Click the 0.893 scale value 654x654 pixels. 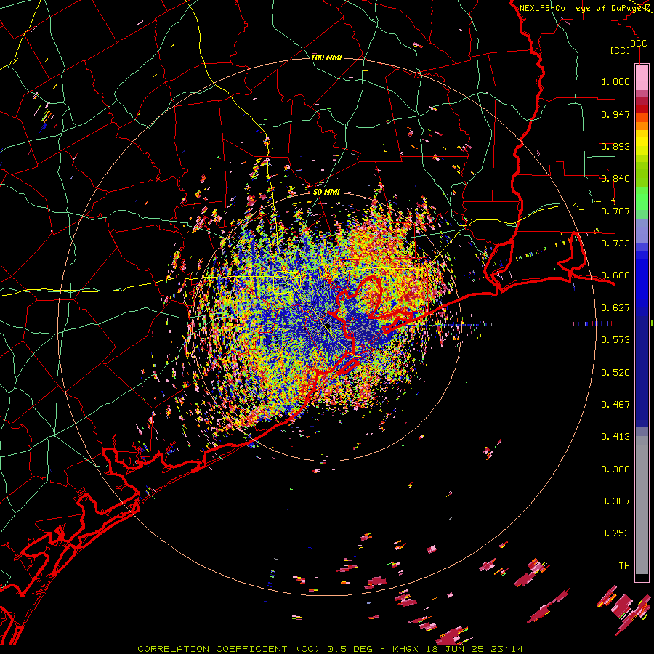click(615, 146)
